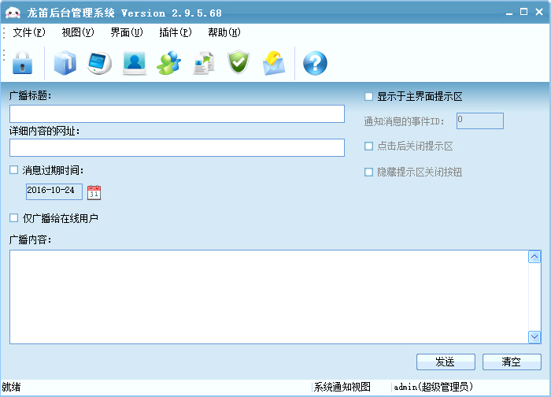Open the envelope mail toolbar icon
The image size is (551, 397).
[274, 63]
